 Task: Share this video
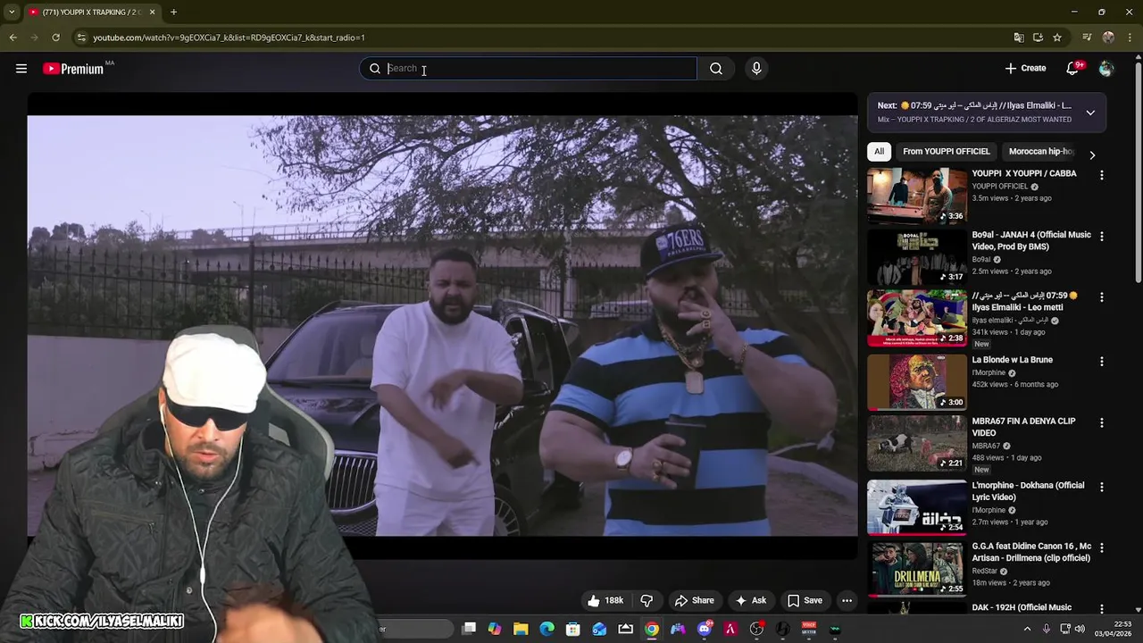(x=694, y=601)
